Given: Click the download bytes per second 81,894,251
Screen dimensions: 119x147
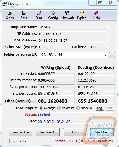Looking at the screenshot, I should click(96, 87).
